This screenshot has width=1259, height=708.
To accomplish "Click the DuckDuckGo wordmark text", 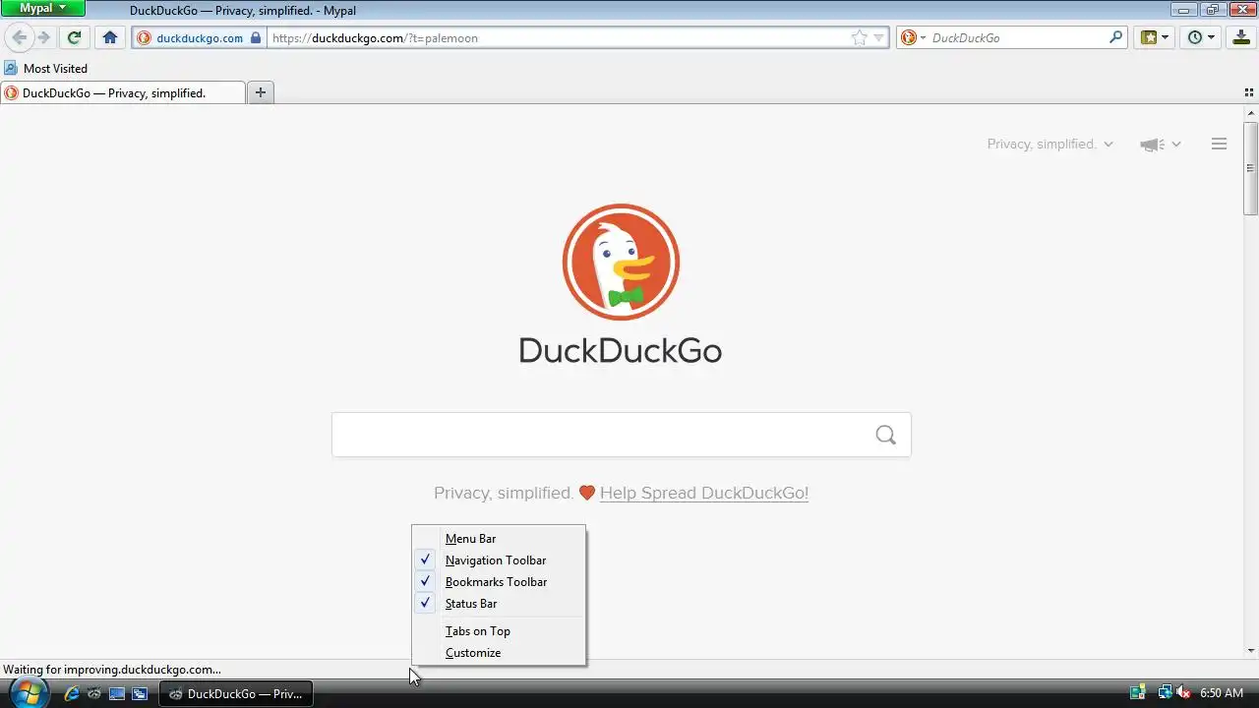I will [x=621, y=350].
